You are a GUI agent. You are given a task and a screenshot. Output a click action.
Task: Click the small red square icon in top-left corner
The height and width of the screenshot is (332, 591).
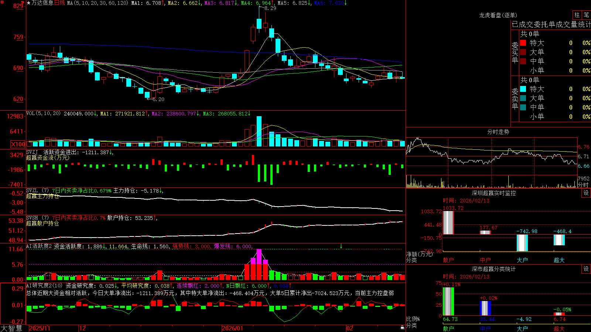(1, 1)
